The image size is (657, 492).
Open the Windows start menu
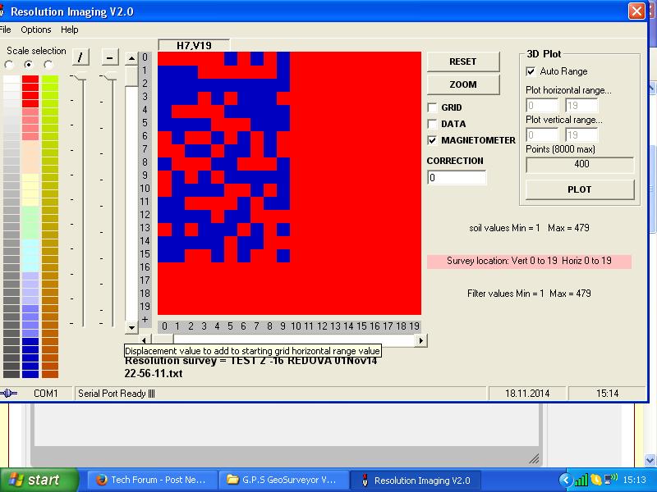(39, 480)
